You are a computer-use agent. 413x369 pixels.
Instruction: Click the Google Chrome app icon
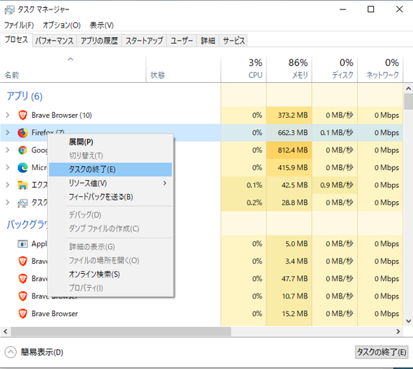(x=23, y=150)
